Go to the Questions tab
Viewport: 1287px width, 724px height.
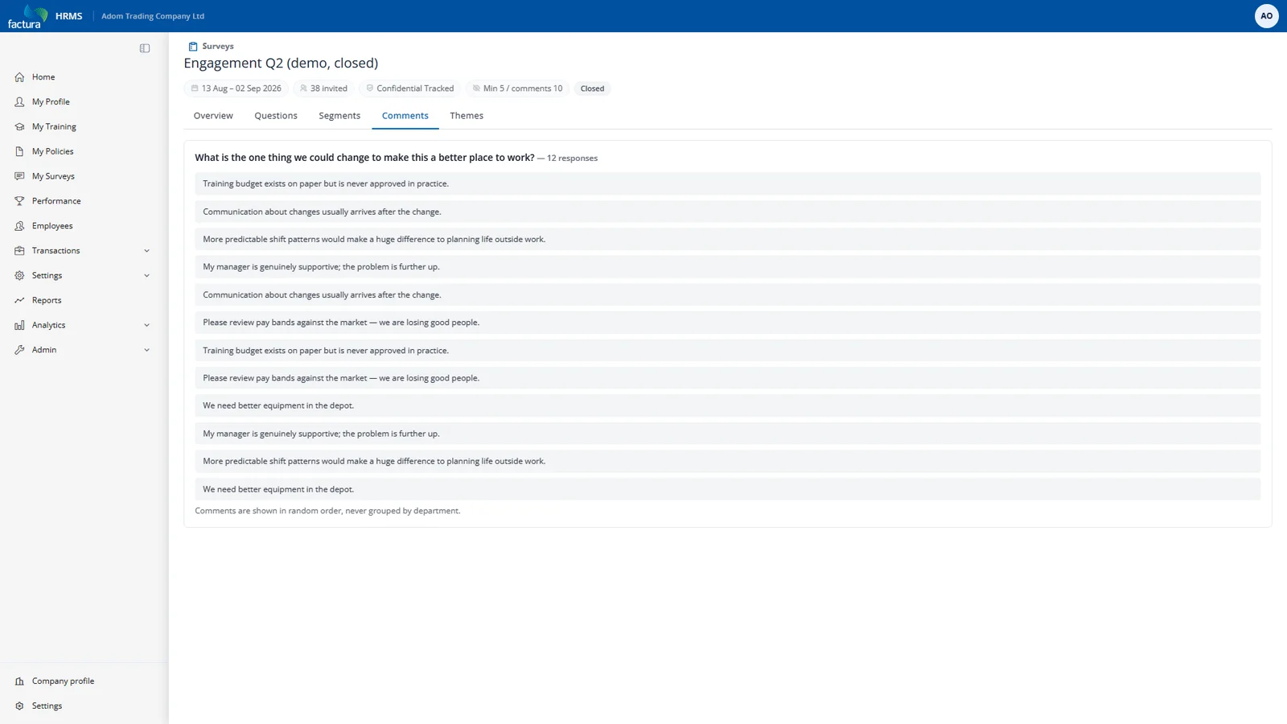point(276,116)
